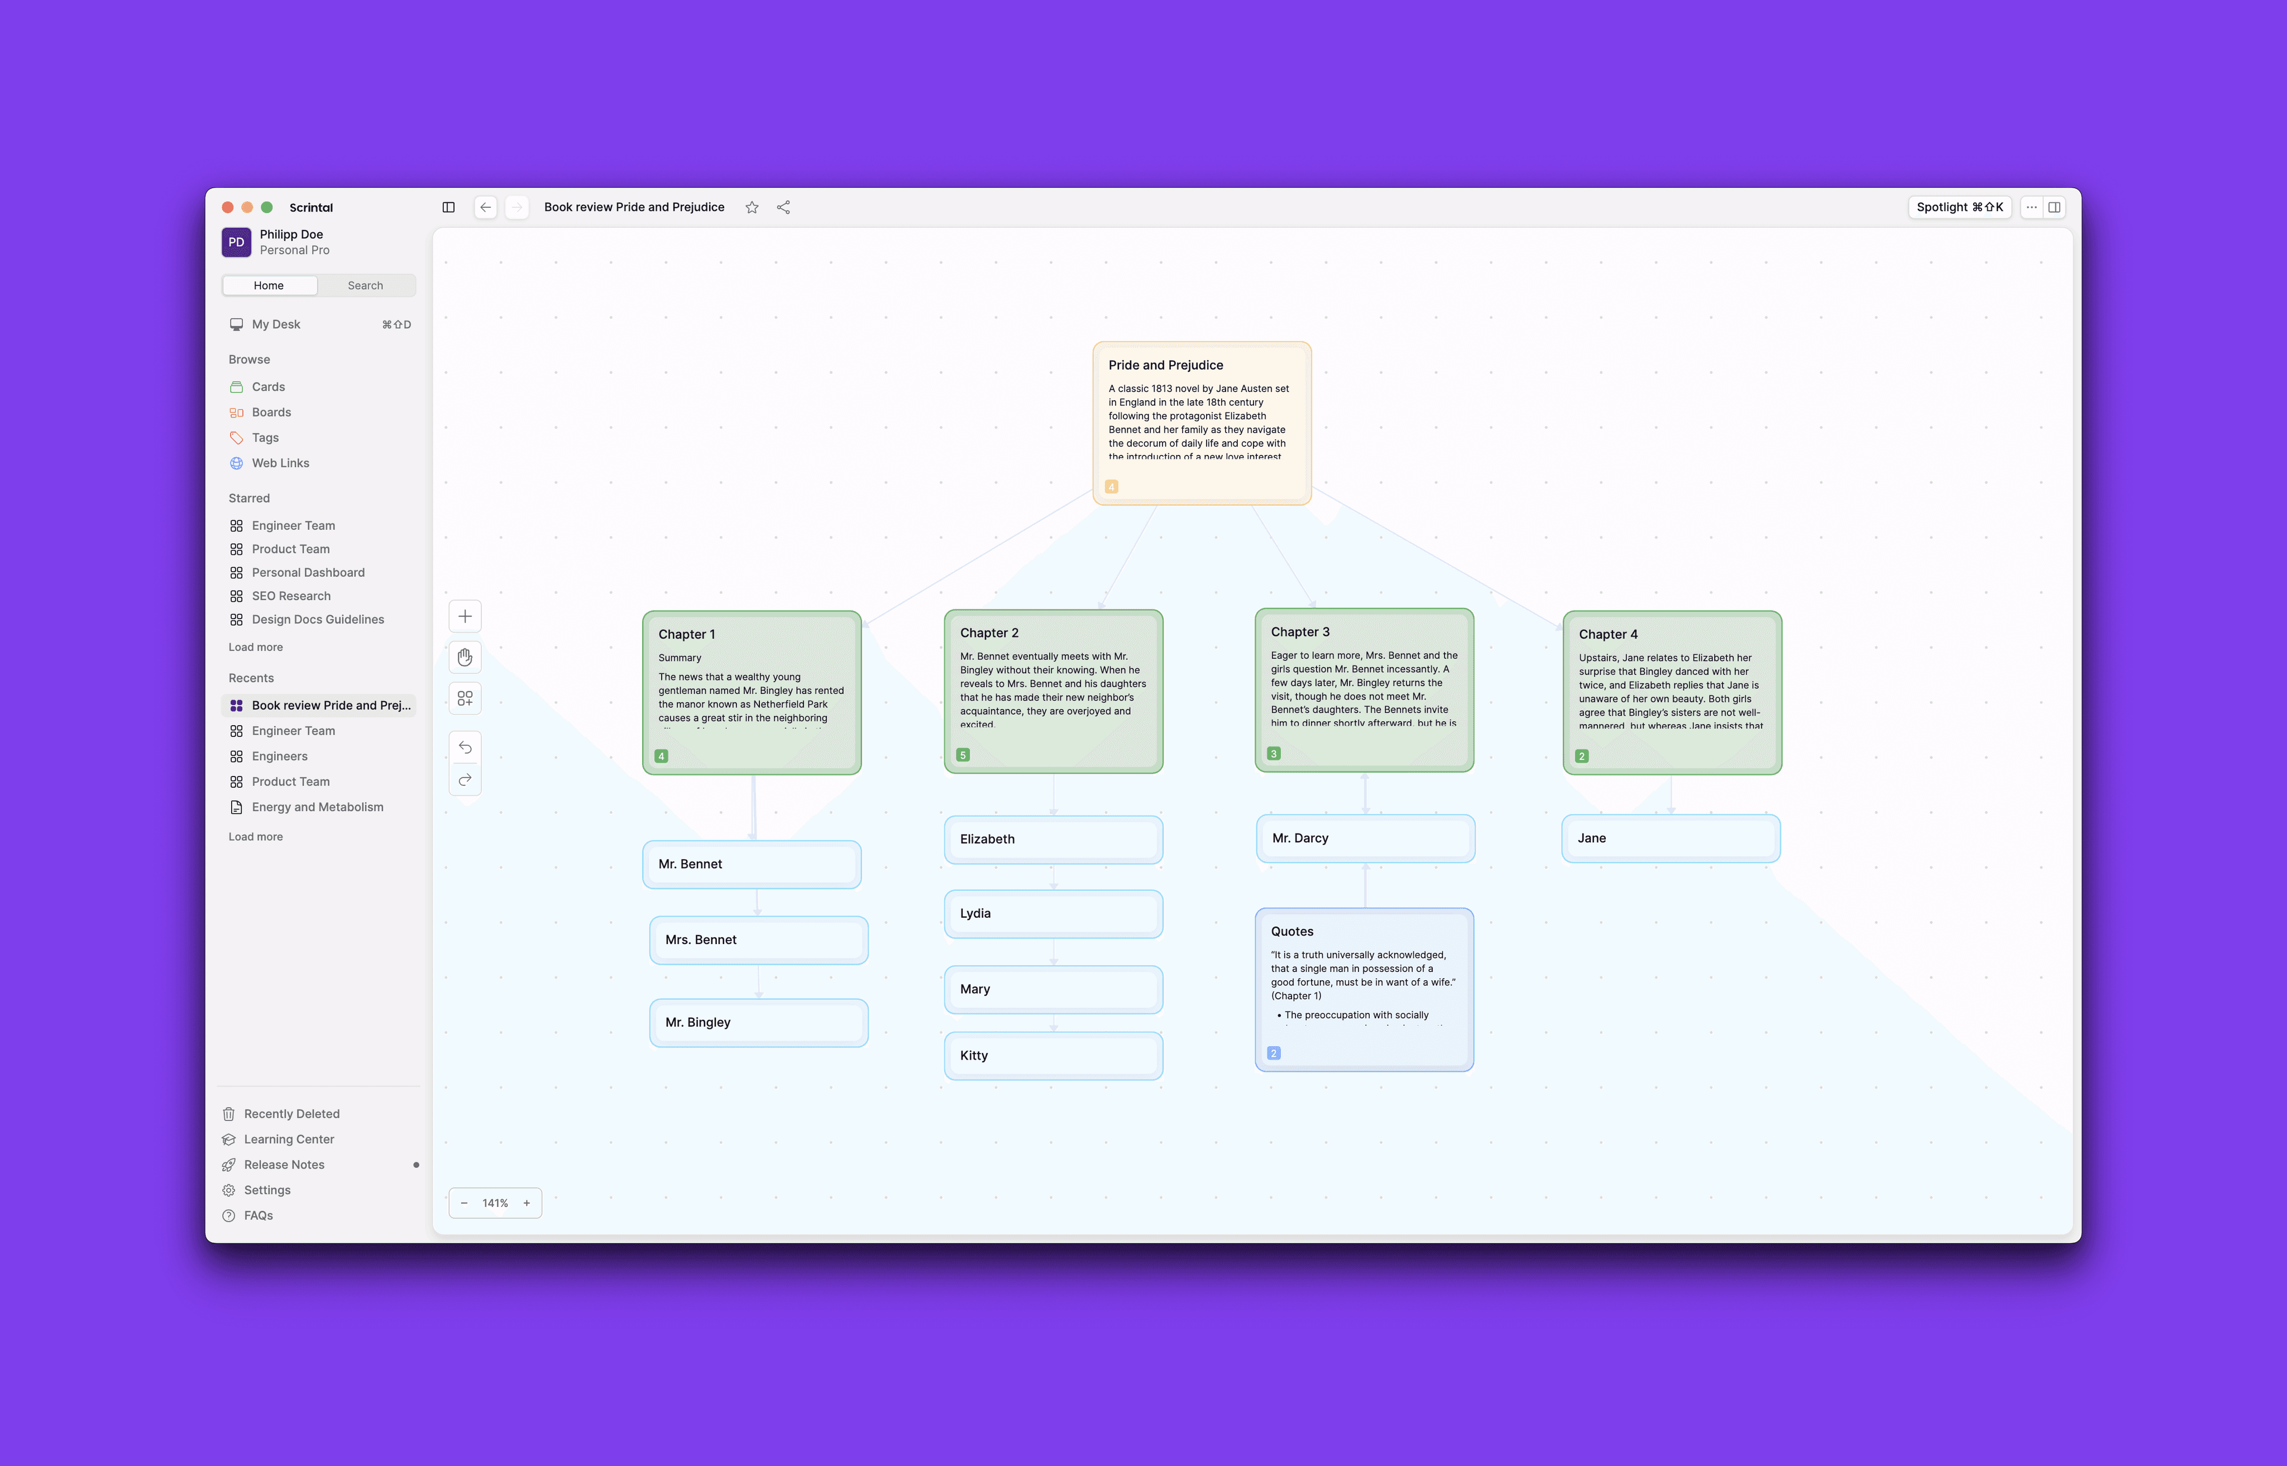
Task: Click the undo arrow on canvas toolbar
Action: pos(465,748)
